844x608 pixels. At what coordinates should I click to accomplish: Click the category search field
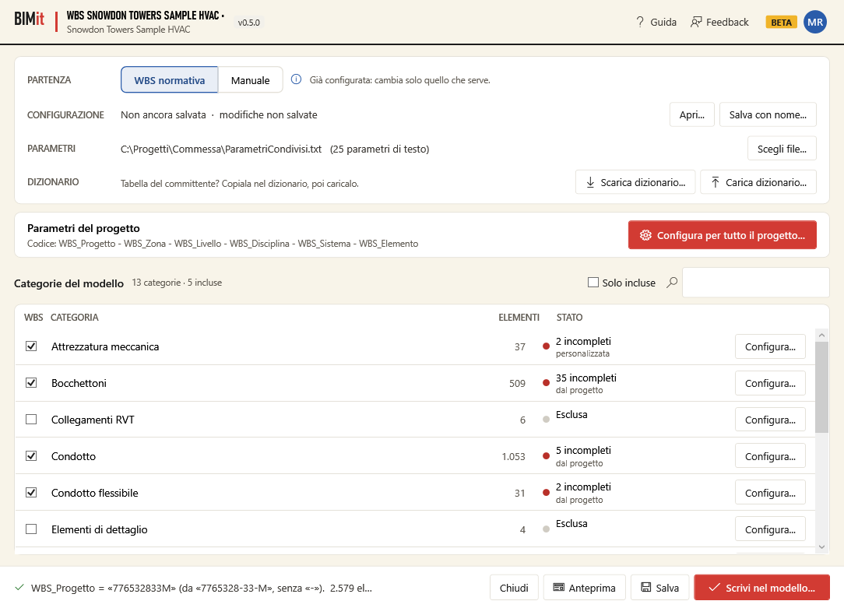click(x=756, y=283)
